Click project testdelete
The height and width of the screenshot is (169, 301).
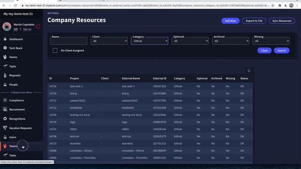click(x=76, y=108)
